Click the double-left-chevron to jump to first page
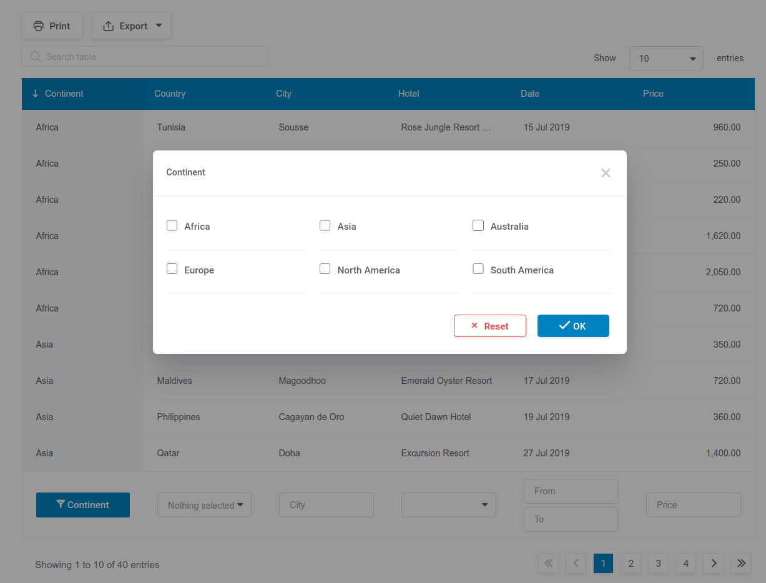This screenshot has width=766, height=583. [548, 563]
